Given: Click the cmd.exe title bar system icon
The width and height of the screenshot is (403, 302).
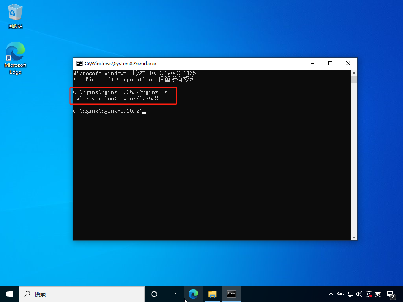Looking at the screenshot, I should [79, 63].
